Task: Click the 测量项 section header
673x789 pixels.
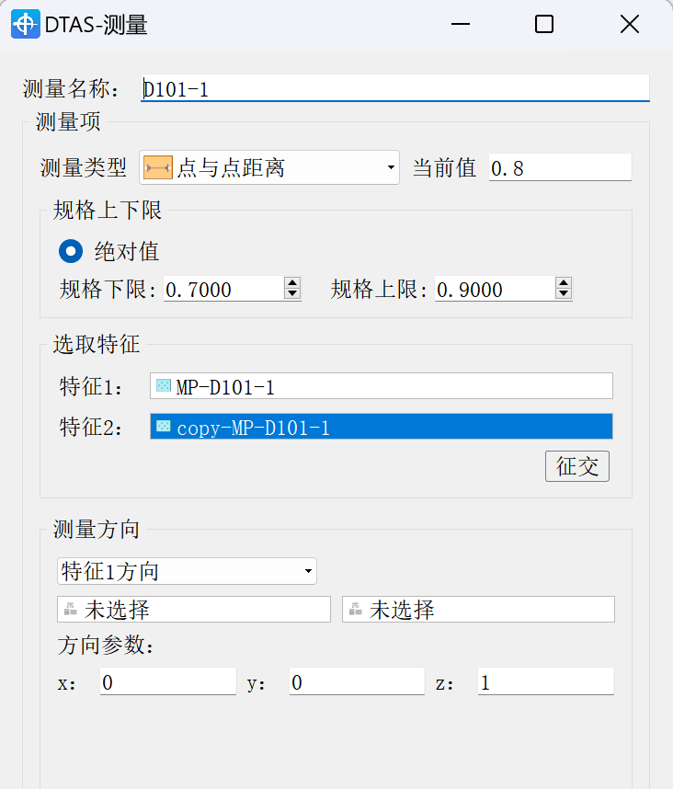Action: click(68, 120)
